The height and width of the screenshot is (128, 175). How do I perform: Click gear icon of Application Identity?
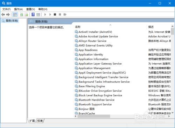76,54
